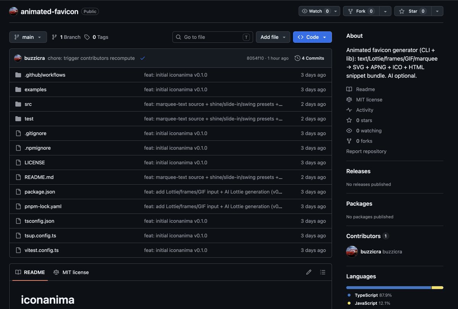The width and height of the screenshot is (458, 309).
Task: Click the src folder icon
Action: (18, 104)
